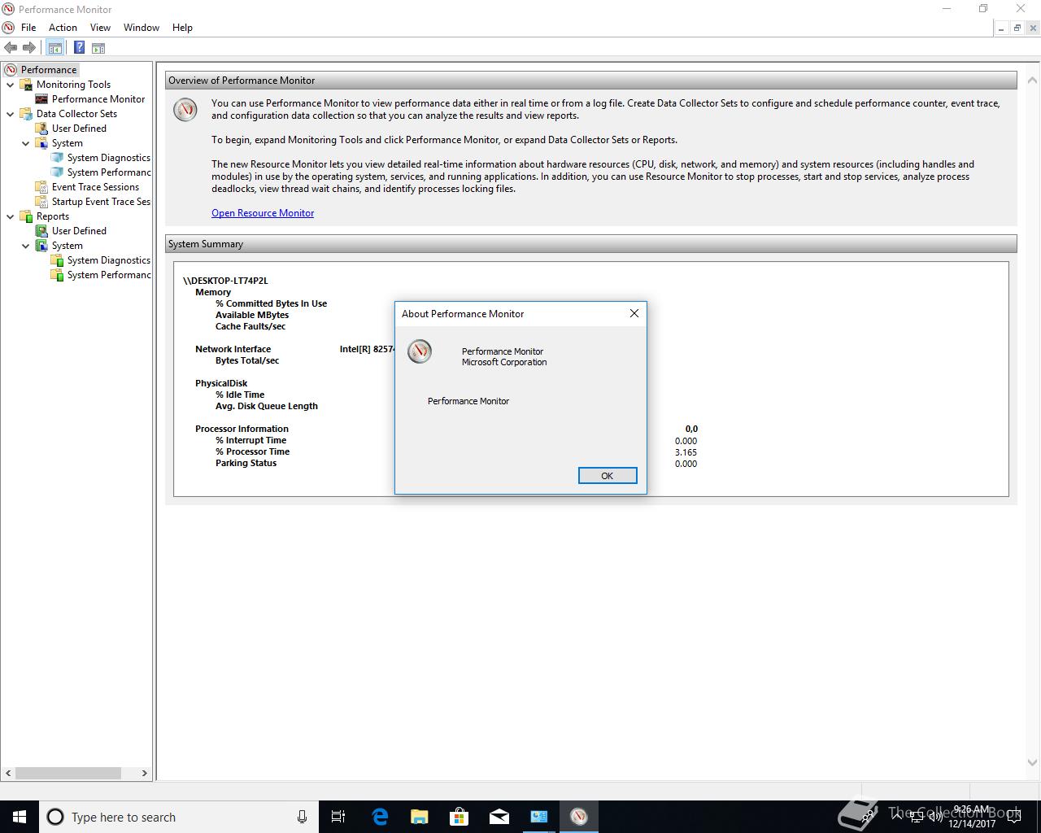Viewport: 1041px width, 833px height.
Task: Click the Event Trace Sessions folder icon
Action: click(x=41, y=187)
